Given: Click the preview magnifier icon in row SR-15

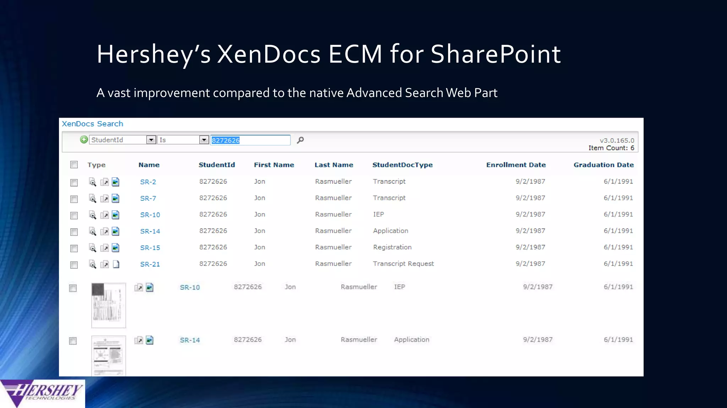Looking at the screenshot, I should tap(93, 248).
